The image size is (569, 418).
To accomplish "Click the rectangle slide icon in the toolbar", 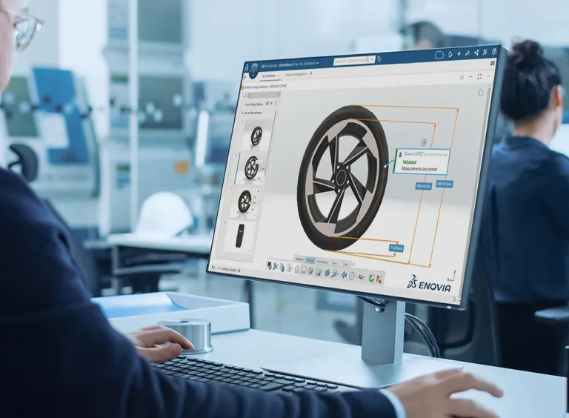I will click(x=304, y=270).
